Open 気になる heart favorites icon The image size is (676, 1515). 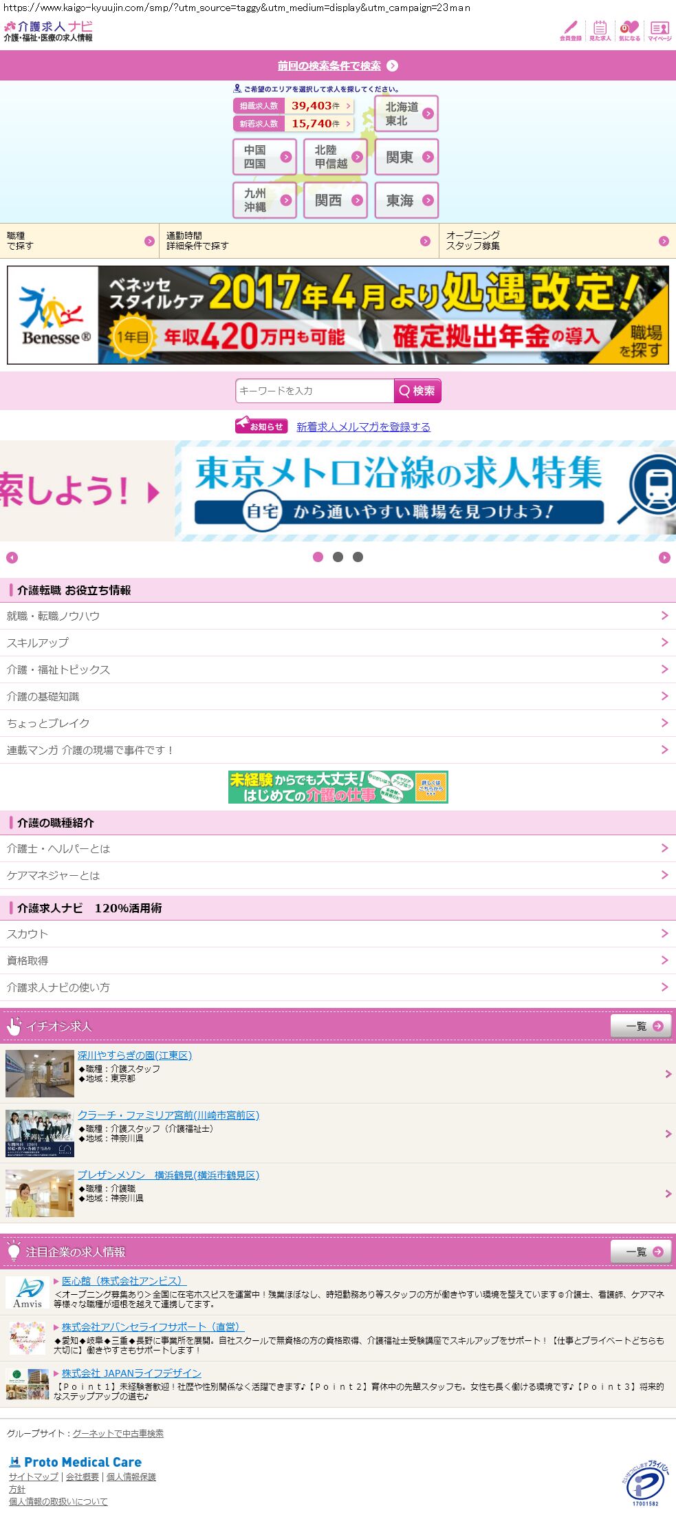629,30
